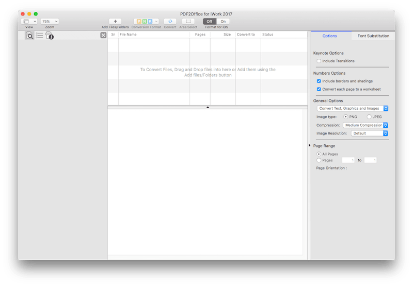Click the page range end field
The height and width of the screenshot is (286, 413).
(x=370, y=160)
